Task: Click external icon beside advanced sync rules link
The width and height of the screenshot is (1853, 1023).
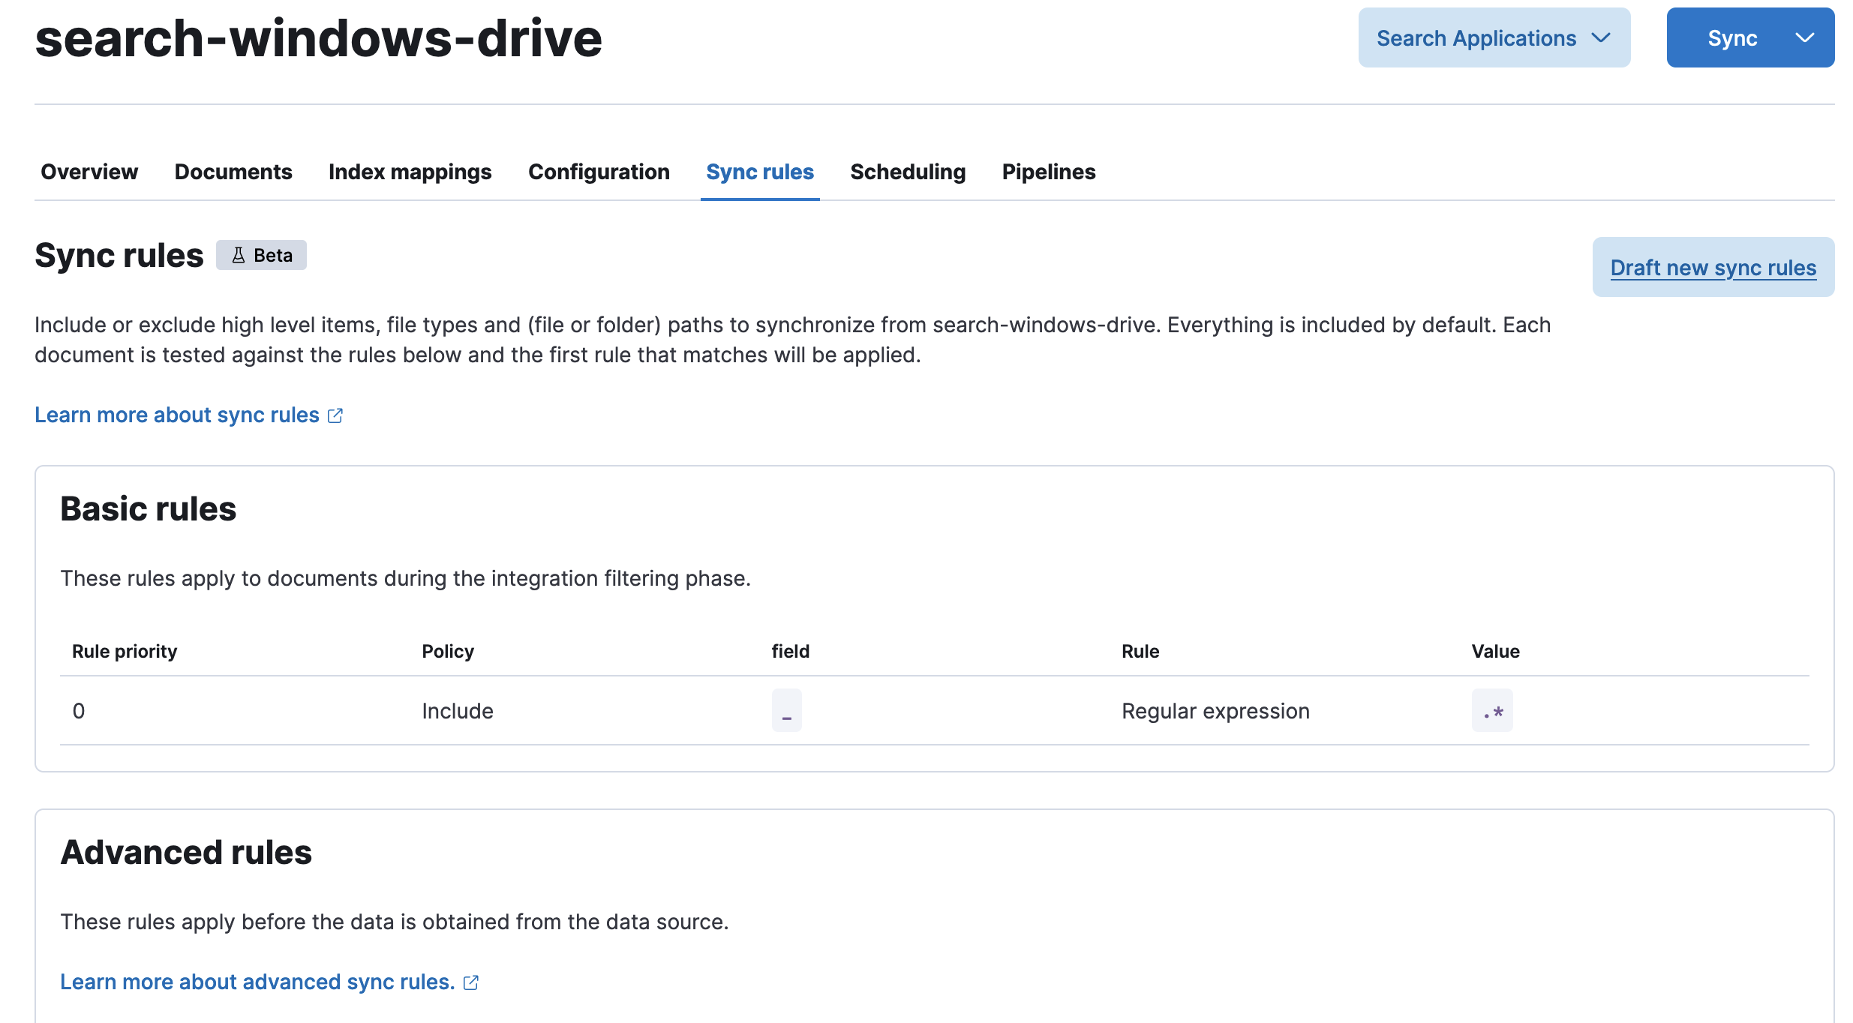Action: 471,982
